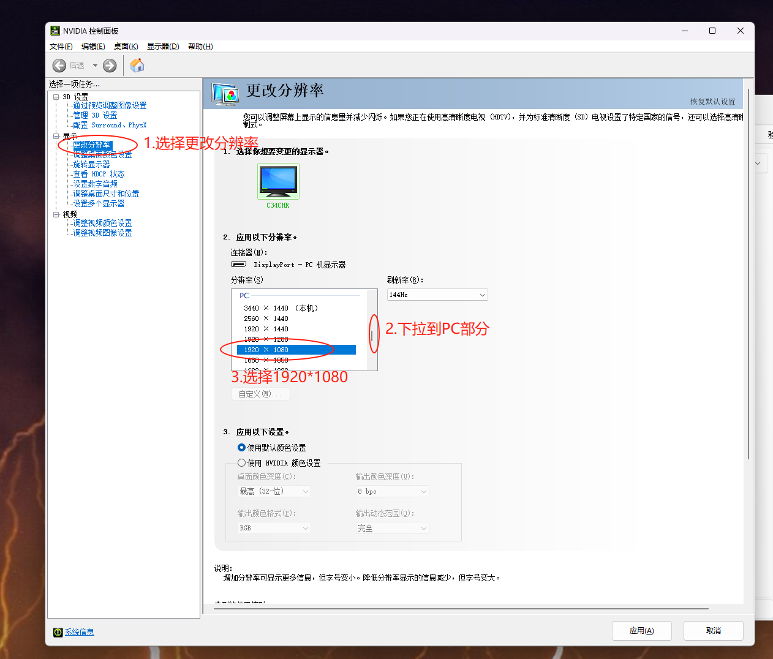Open 管理 3D 设置 task

click(x=95, y=116)
